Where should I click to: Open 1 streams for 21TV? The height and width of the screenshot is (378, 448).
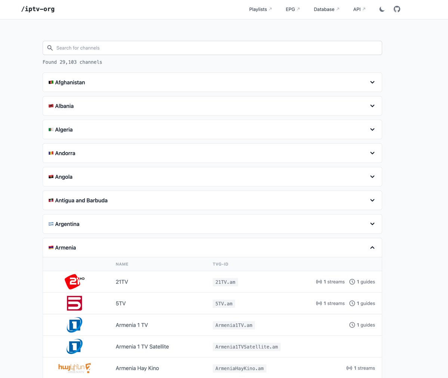330,282
